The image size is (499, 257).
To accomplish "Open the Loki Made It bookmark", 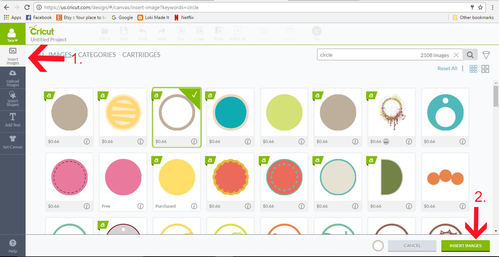I will [x=153, y=17].
